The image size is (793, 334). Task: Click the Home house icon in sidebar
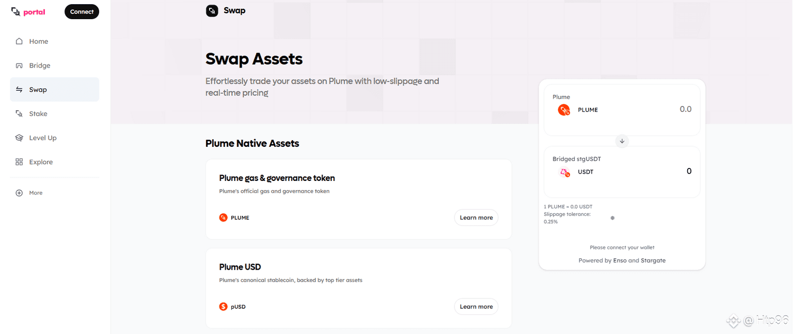tap(19, 41)
